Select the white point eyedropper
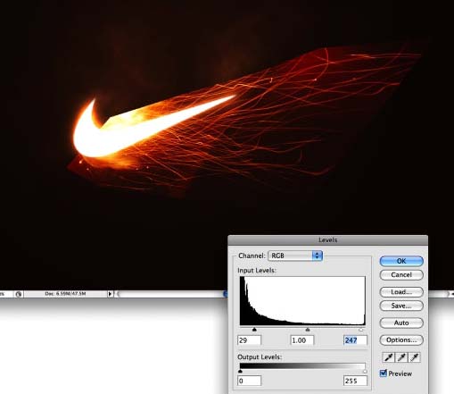The image size is (454, 394). [x=415, y=357]
